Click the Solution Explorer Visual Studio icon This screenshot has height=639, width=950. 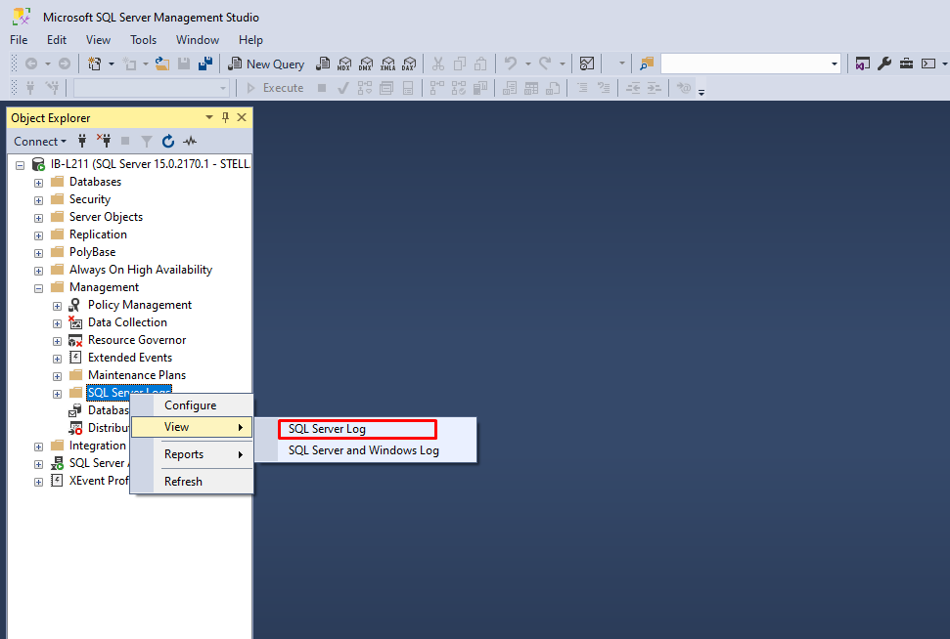862,64
